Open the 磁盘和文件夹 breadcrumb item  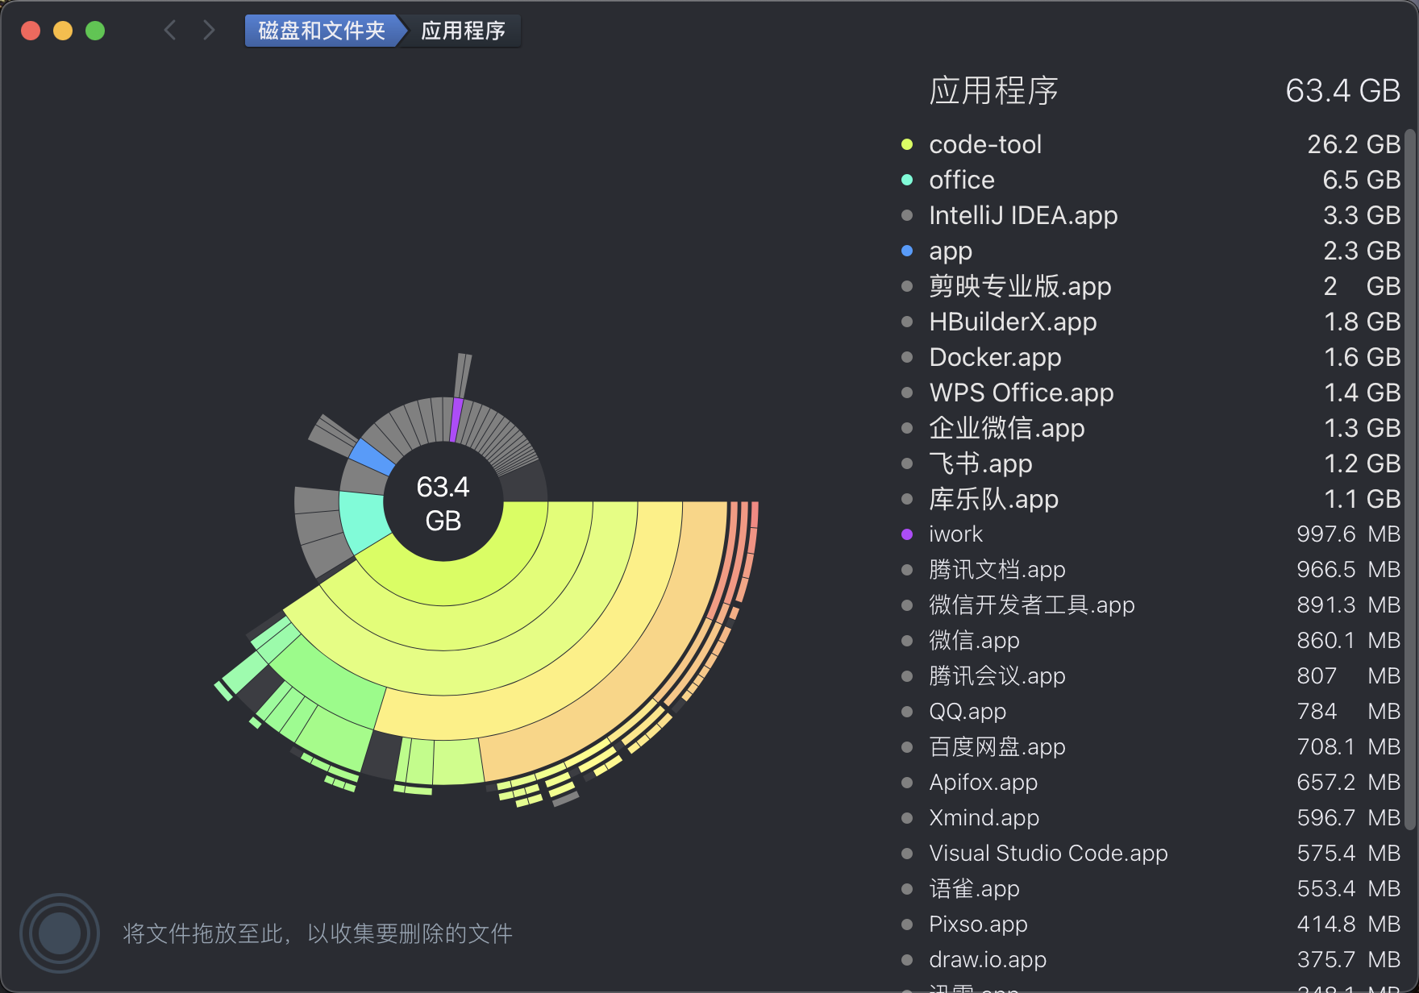click(319, 31)
